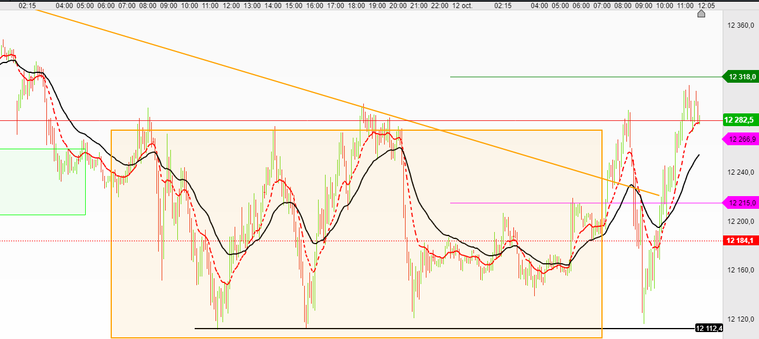Click the 12:00 time axis label
This screenshot has height=339, width=759.
pos(231,5)
